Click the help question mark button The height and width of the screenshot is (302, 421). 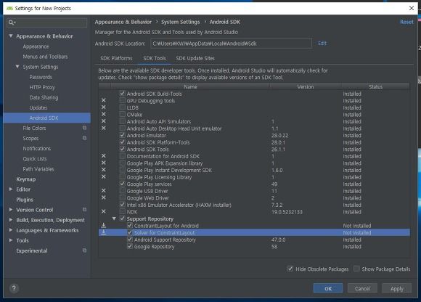(14, 288)
